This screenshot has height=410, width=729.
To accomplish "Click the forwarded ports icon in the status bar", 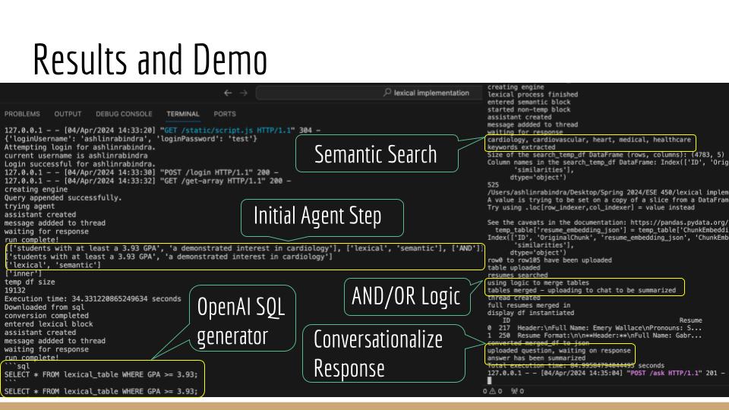I will click(x=514, y=392).
